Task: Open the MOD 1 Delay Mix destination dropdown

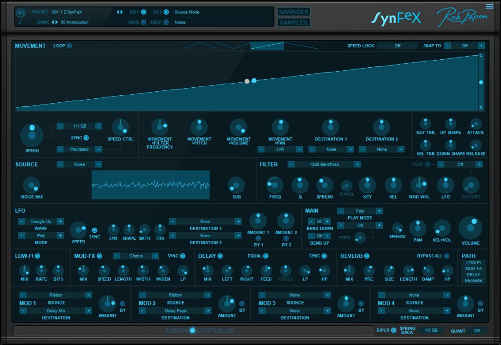Action: [56, 311]
